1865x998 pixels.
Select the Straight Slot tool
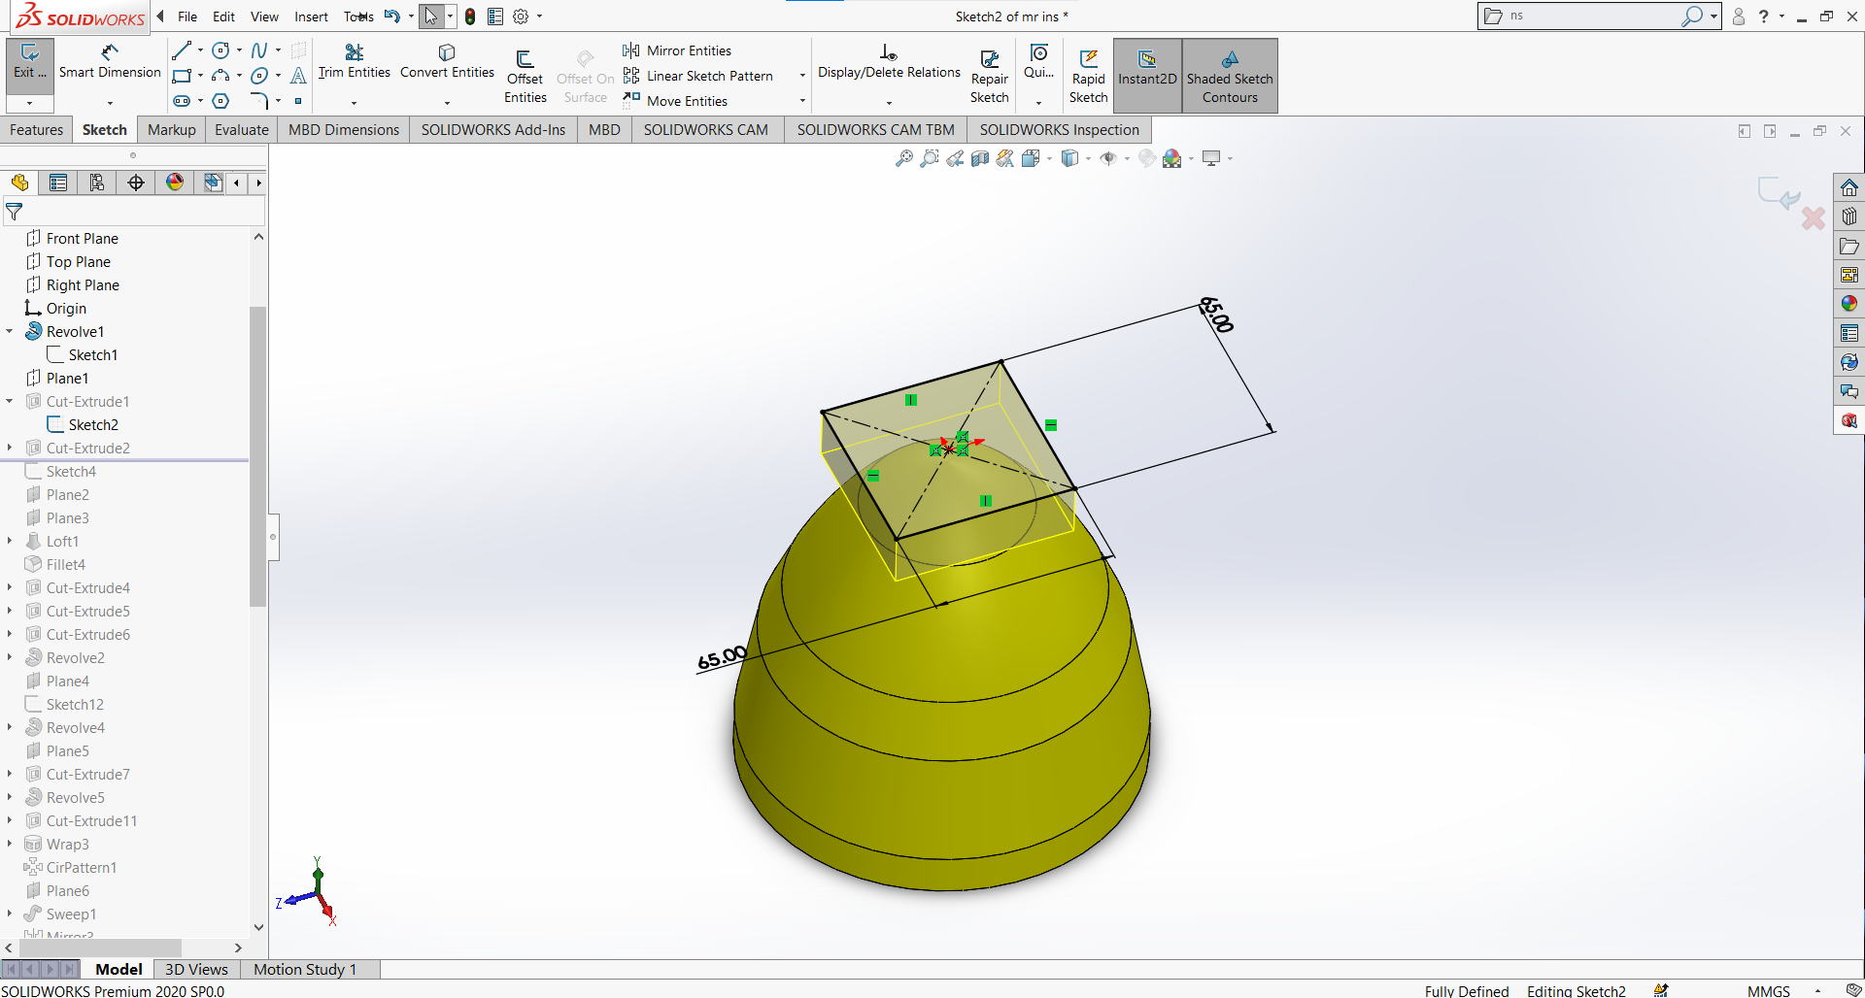tap(182, 101)
